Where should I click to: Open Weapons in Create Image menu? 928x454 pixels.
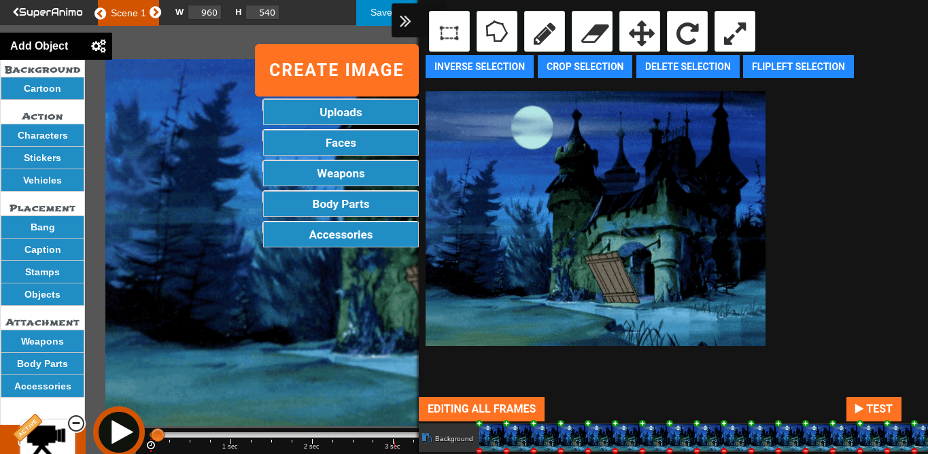pos(341,173)
